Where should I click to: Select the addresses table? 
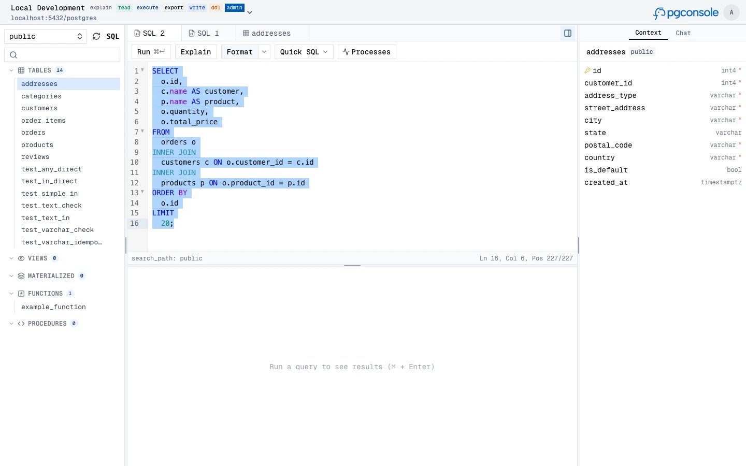[68, 84]
